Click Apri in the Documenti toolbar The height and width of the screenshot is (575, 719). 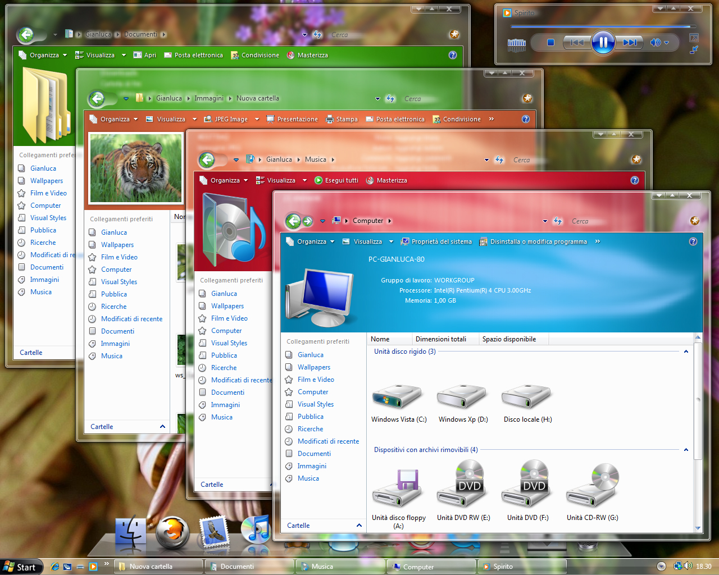tap(145, 55)
